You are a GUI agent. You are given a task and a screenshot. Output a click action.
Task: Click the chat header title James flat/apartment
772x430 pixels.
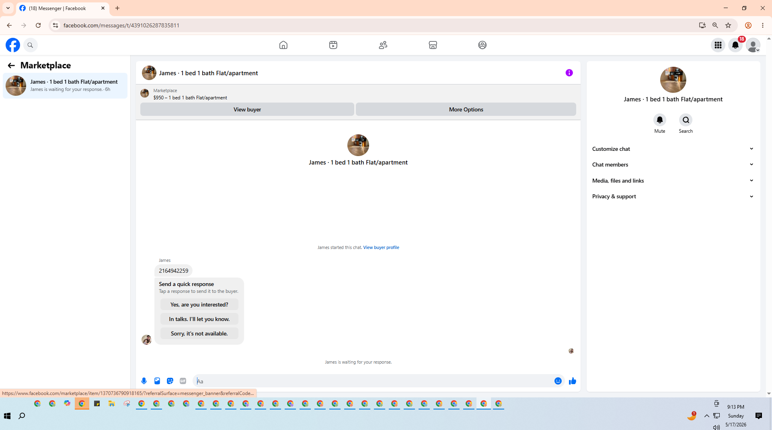(x=208, y=73)
